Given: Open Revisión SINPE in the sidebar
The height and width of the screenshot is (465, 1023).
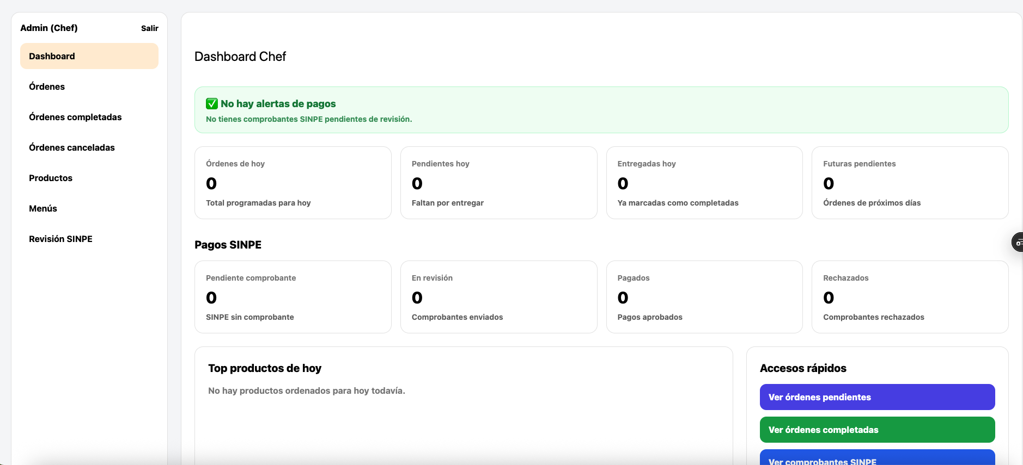Looking at the screenshot, I should click(60, 239).
